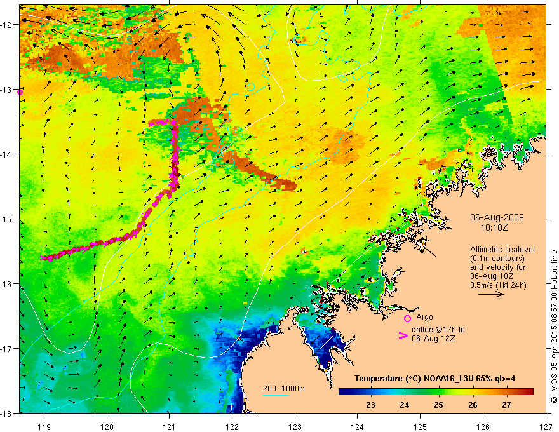Click the "drifters@12h to" legend text
This screenshot has height=432, width=559.
[438, 330]
